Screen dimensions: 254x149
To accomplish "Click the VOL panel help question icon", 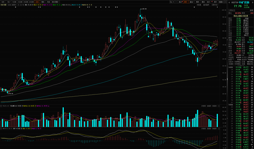I will 1,106.
